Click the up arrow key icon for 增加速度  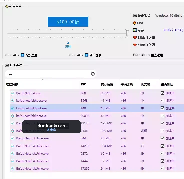click(22, 55)
